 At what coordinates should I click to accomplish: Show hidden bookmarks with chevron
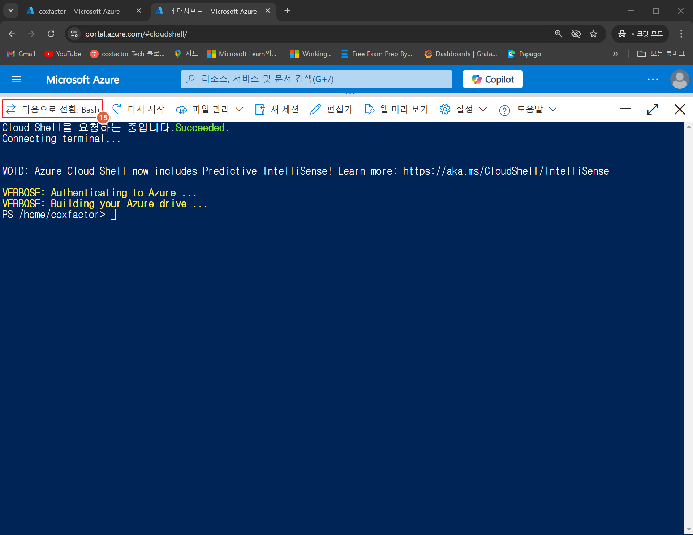point(616,54)
